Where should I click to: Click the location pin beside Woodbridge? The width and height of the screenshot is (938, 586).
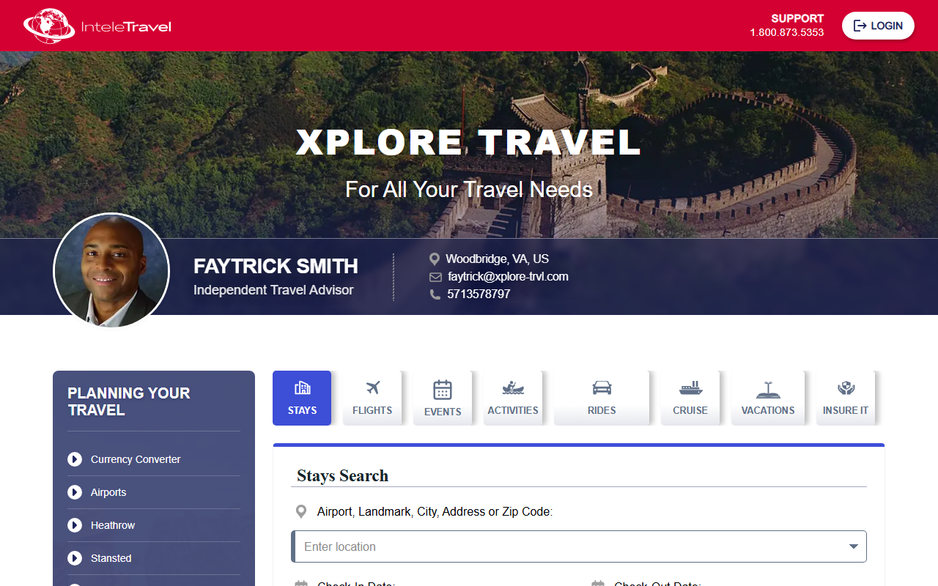(x=435, y=259)
